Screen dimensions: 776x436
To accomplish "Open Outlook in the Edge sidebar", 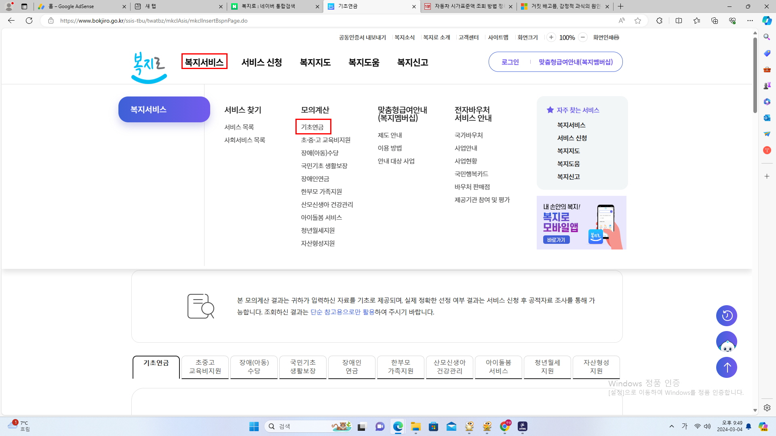I will [x=767, y=118].
